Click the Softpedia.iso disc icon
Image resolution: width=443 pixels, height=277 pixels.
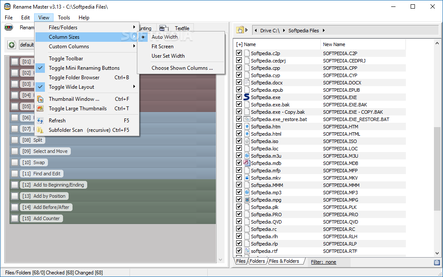tap(247, 141)
